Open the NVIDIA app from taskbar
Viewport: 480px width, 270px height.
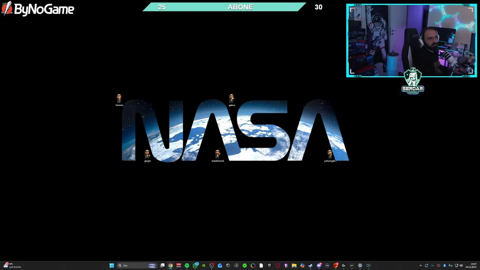(x=203, y=265)
